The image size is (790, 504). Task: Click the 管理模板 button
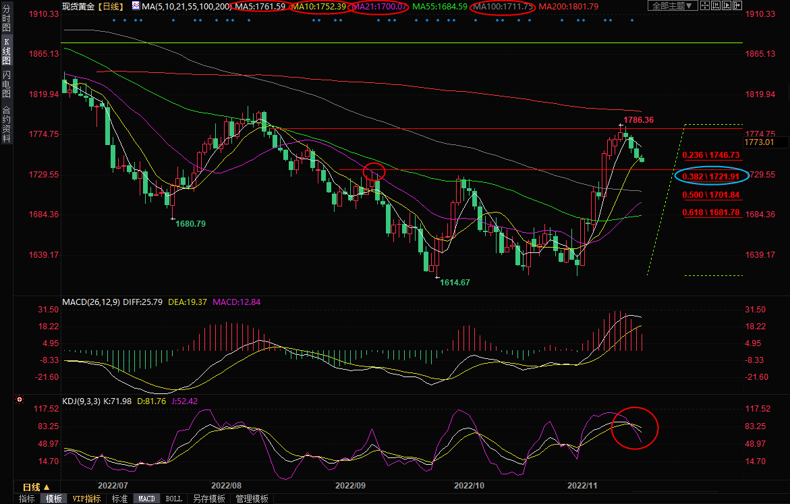(x=252, y=499)
